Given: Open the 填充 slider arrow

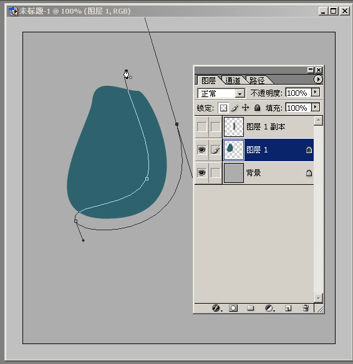Looking at the screenshot, I should click(316, 108).
